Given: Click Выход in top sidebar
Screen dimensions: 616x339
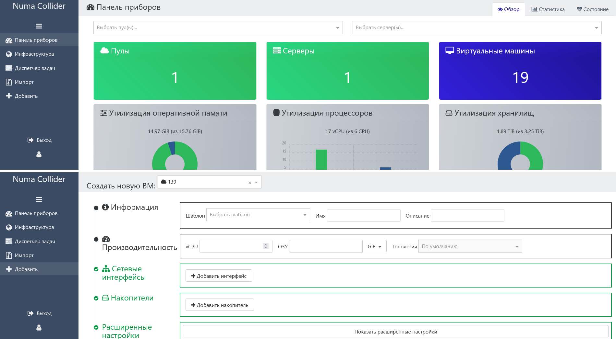Looking at the screenshot, I should (39, 140).
